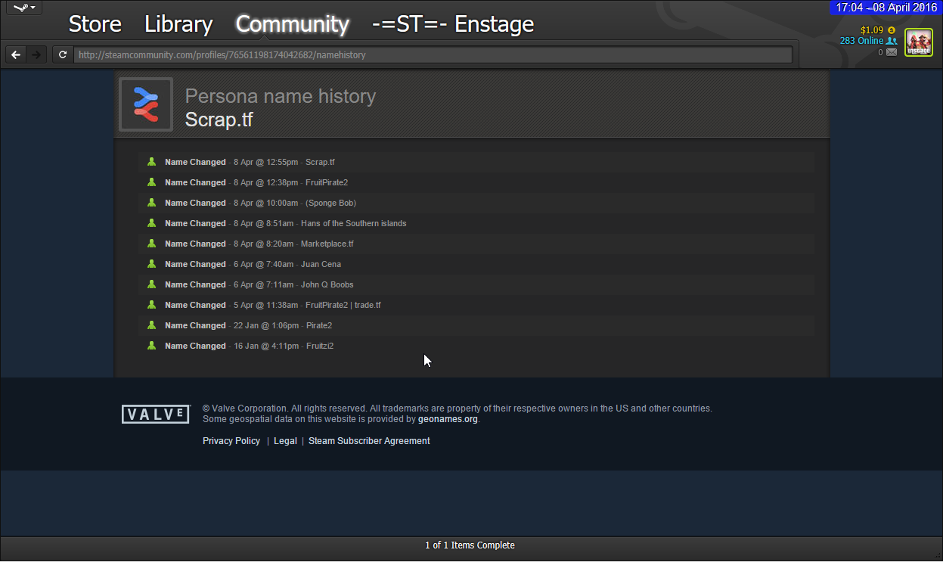Open the Community tab

tap(292, 24)
